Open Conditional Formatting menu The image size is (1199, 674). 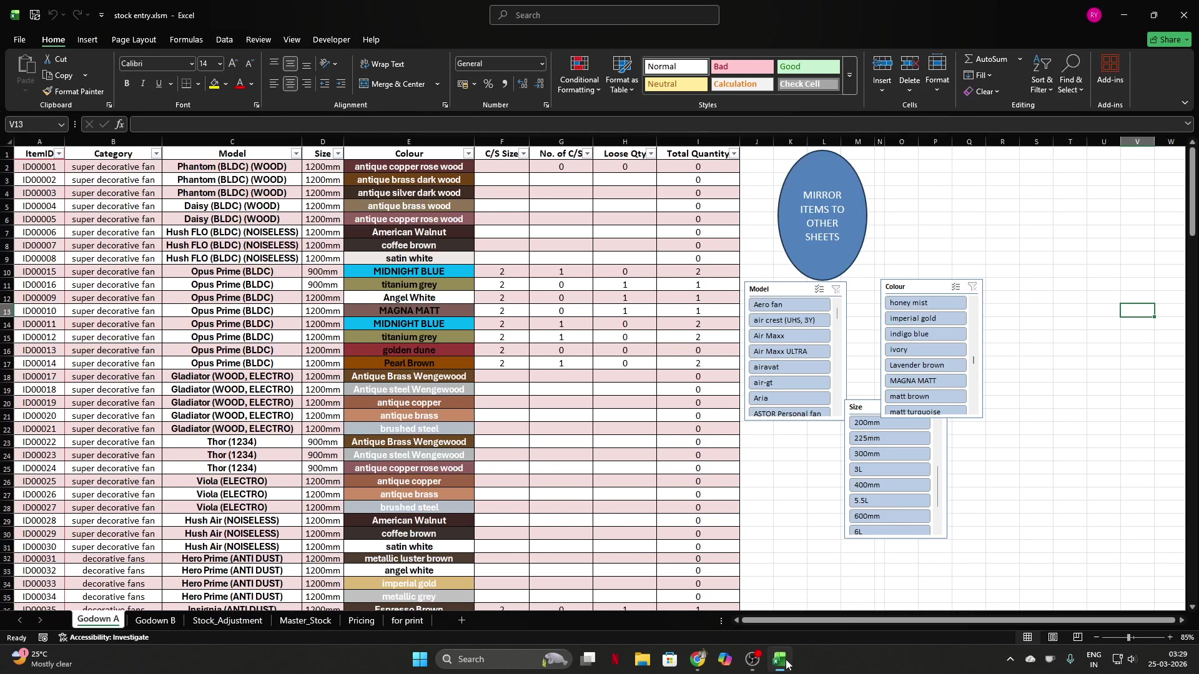[x=579, y=74]
